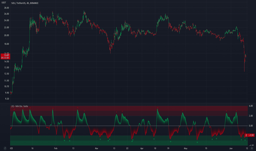Click the 14.50 price scale label
This screenshot has width=256, height=151.
click(7, 61)
